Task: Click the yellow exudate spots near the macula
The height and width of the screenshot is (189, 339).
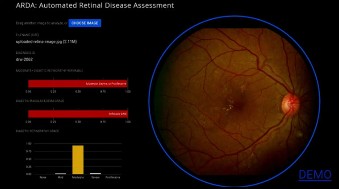Action: [x=229, y=104]
